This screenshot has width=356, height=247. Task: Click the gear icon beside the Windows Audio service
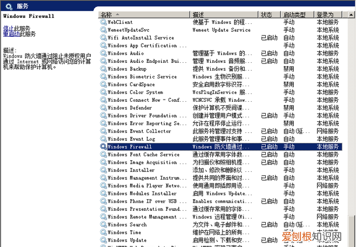coord(103,53)
